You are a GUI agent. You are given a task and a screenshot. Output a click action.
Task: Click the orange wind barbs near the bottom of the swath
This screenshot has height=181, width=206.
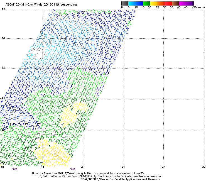57,154
